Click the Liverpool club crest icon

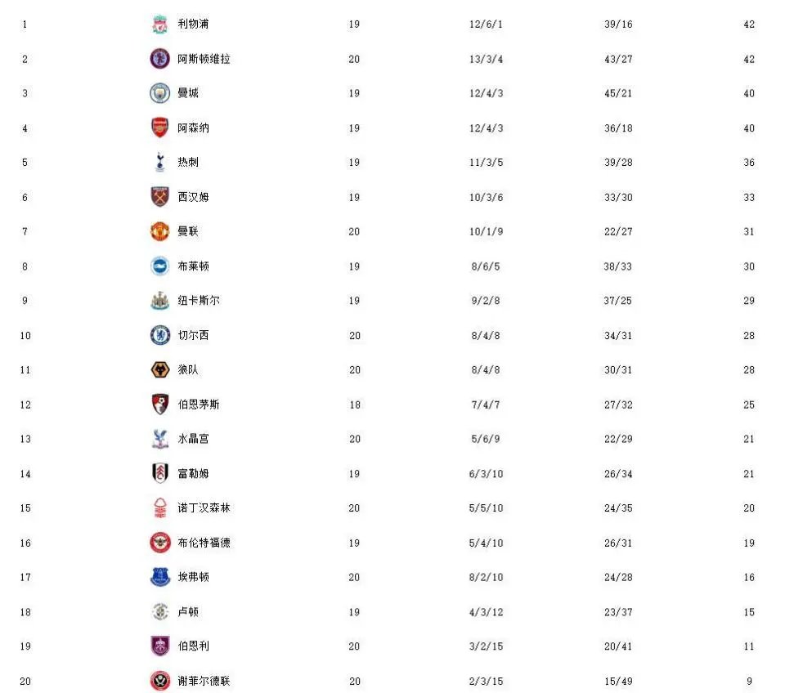[x=159, y=25]
